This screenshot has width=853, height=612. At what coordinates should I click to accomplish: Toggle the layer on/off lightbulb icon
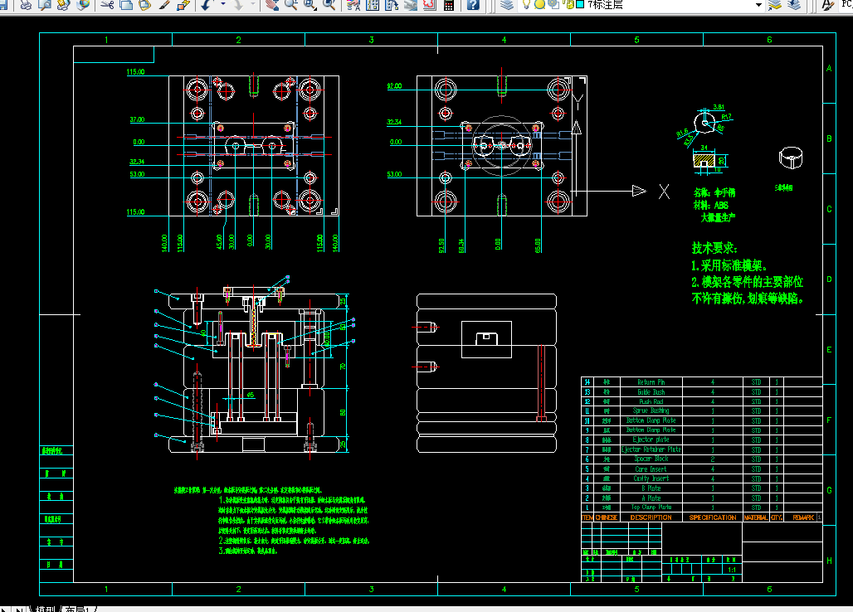[526, 5]
